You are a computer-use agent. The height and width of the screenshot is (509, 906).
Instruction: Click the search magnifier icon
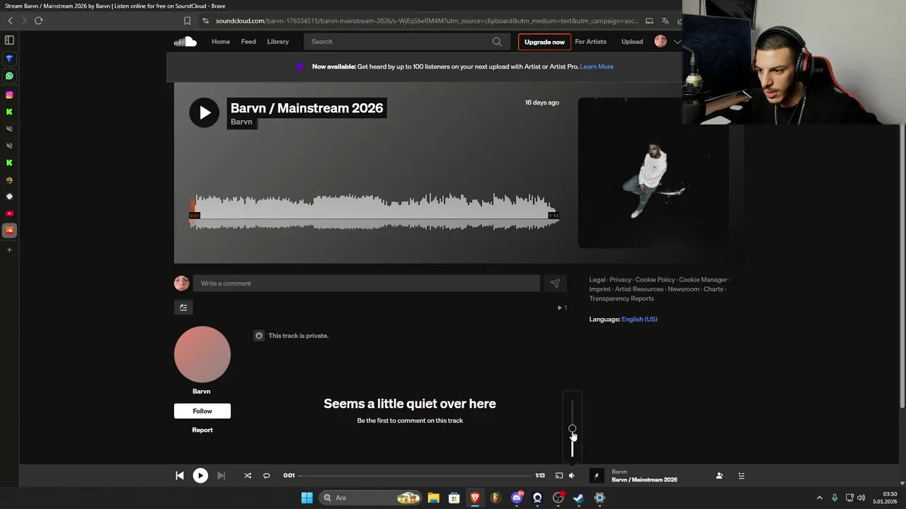pyautogui.click(x=497, y=42)
